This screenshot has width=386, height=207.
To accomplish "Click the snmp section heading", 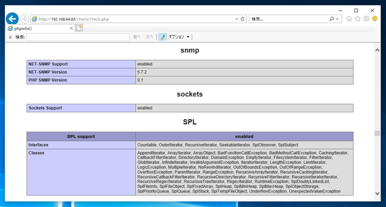I will (x=190, y=50).
